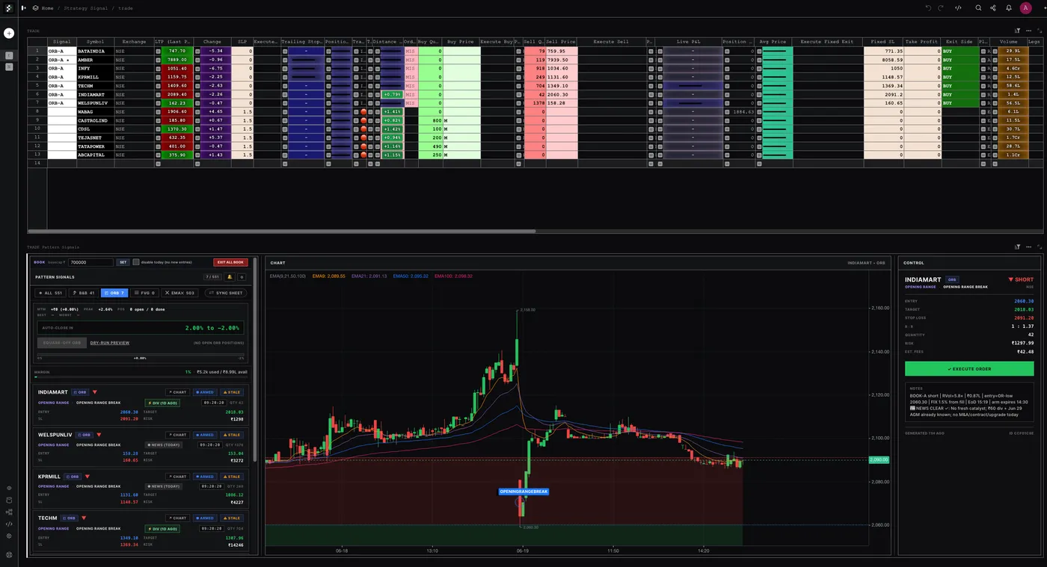Image resolution: width=1047 pixels, height=567 pixels.
Task: Open the Exit Side BUY dropdown in TECHM row
Action: click(x=960, y=86)
